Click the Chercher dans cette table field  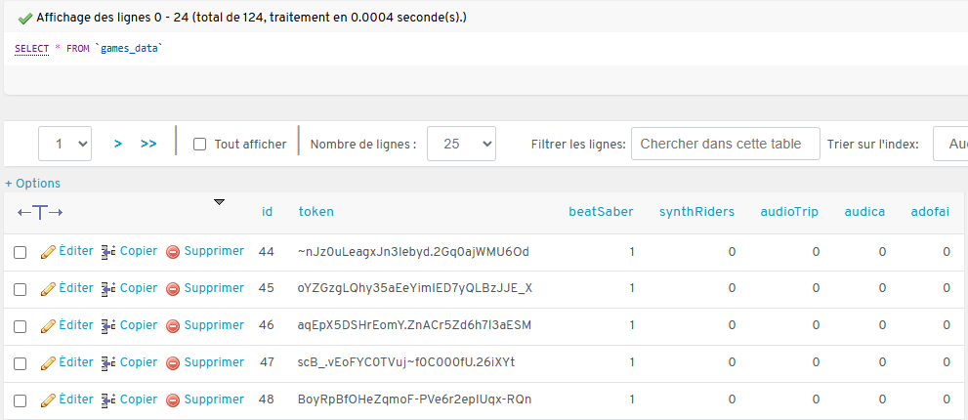click(x=725, y=144)
